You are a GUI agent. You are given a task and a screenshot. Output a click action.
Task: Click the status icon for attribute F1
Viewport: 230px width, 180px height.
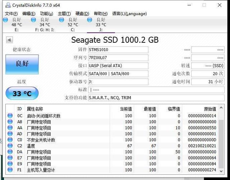[x=10, y=170]
